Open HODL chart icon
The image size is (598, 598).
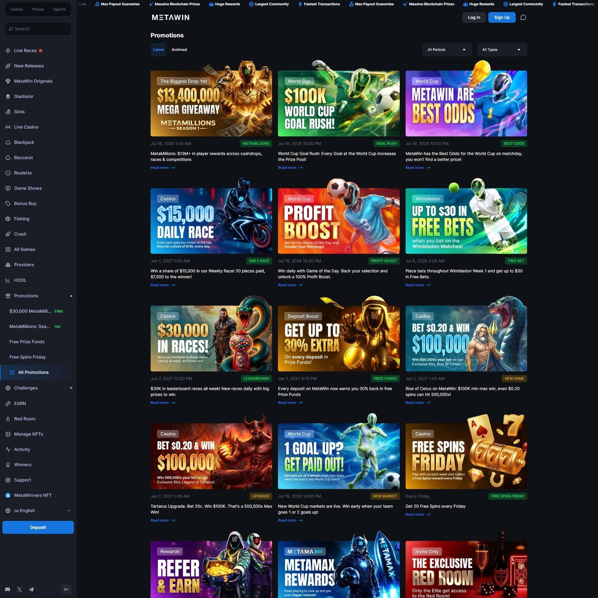tap(8, 280)
